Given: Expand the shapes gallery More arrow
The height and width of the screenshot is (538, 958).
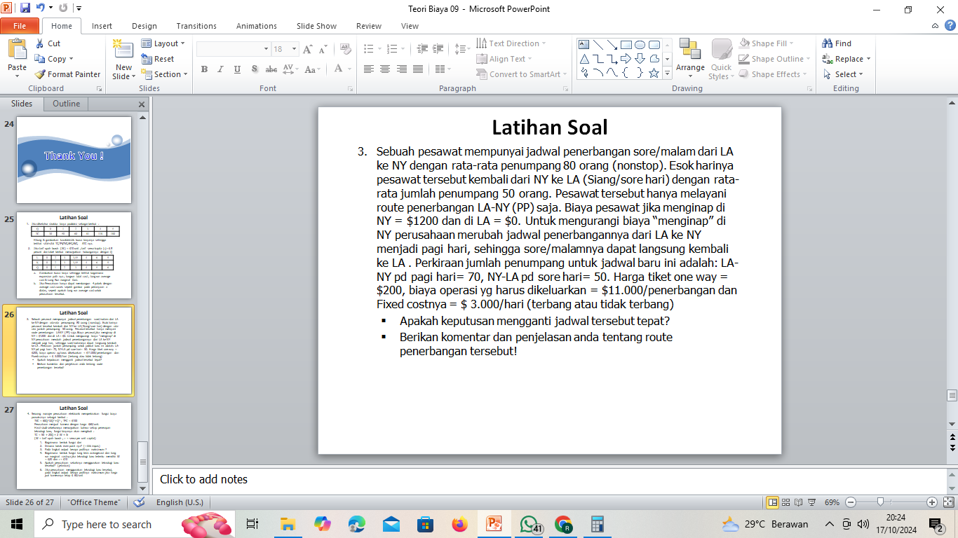Looking at the screenshot, I should tap(668, 73).
